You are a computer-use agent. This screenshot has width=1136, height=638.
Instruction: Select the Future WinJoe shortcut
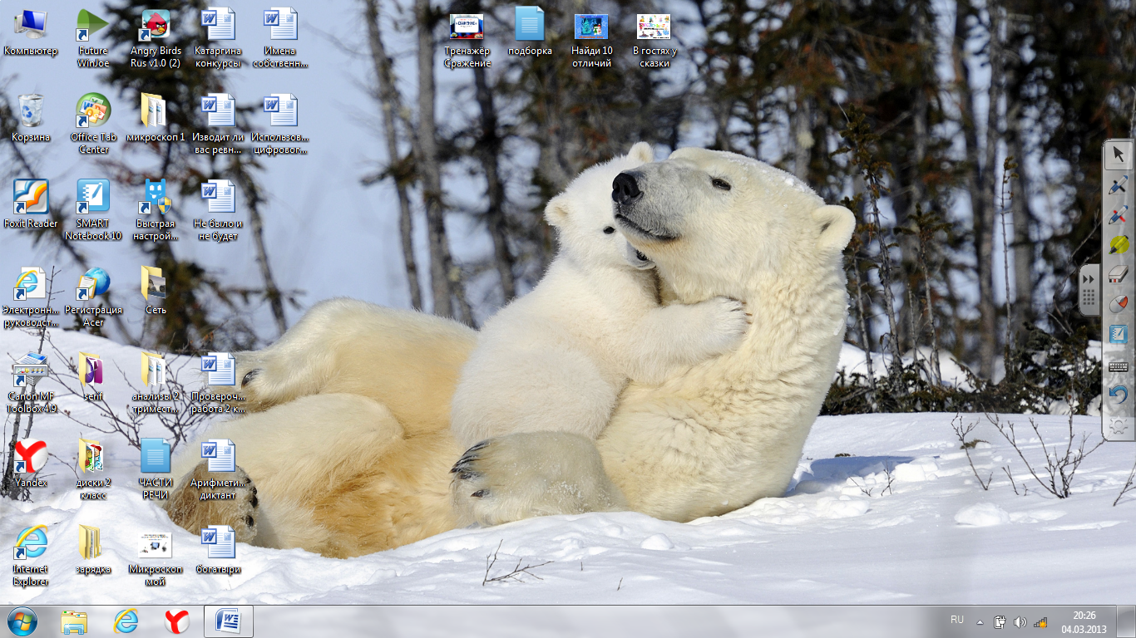(x=93, y=39)
